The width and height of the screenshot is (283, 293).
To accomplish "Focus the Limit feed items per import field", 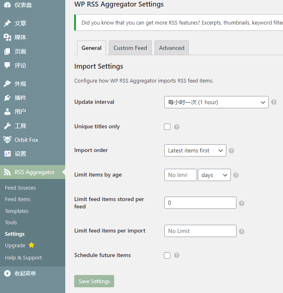I will point(200,231).
